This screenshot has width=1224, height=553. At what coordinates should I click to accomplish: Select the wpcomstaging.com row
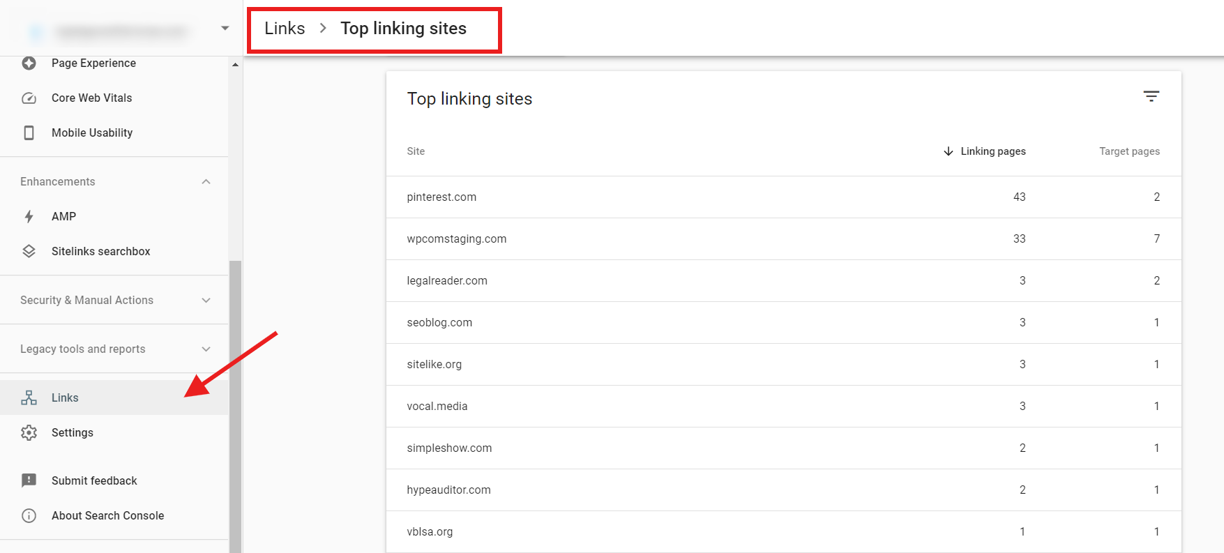coord(783,239)
